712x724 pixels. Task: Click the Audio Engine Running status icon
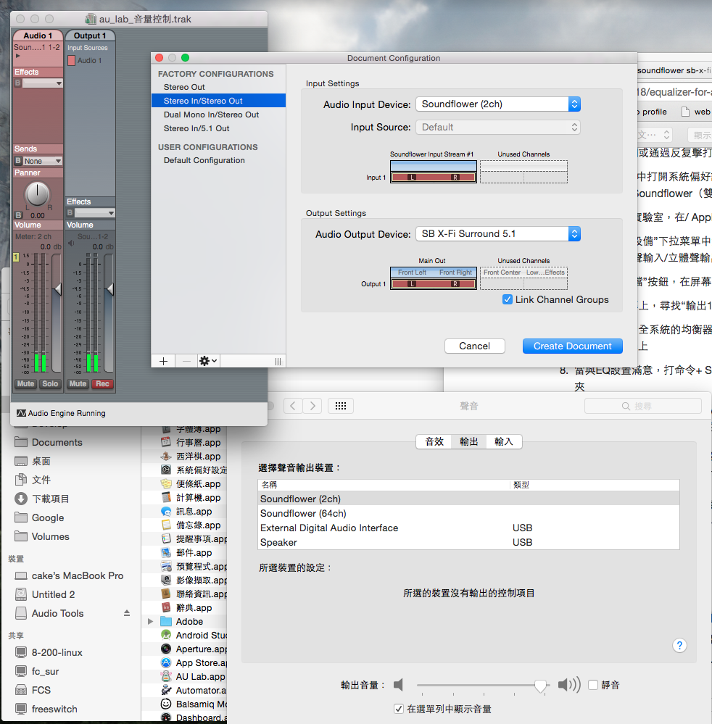click(x=21, y=413)
